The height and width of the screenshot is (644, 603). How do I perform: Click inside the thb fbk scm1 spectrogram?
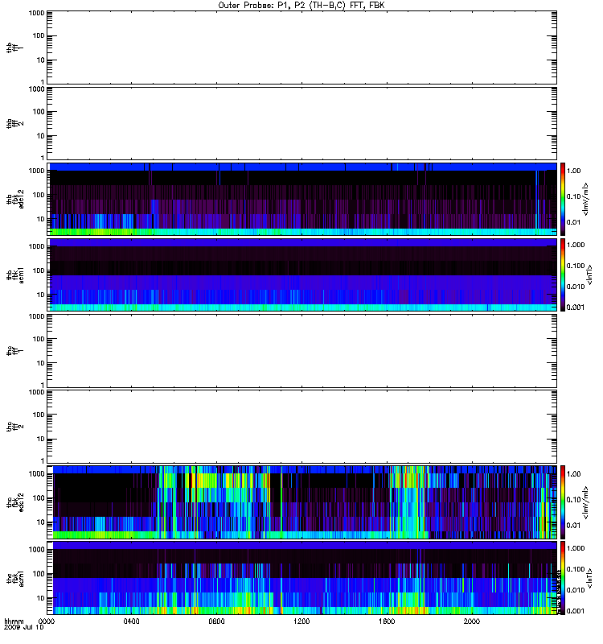point(302,275)
